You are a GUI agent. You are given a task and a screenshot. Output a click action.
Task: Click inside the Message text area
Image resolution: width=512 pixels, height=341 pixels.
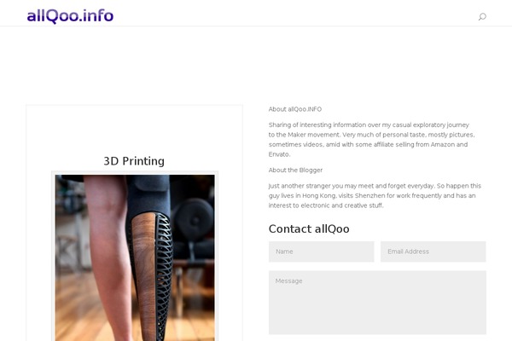(x=377, y=303)
